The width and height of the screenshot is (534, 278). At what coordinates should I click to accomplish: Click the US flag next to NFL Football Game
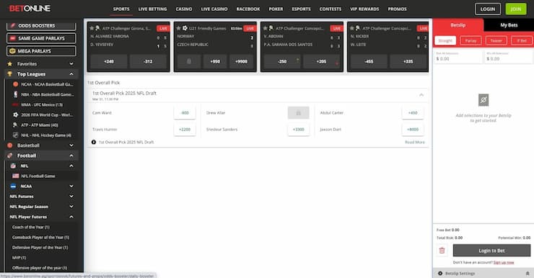click(x=16, y=176)
